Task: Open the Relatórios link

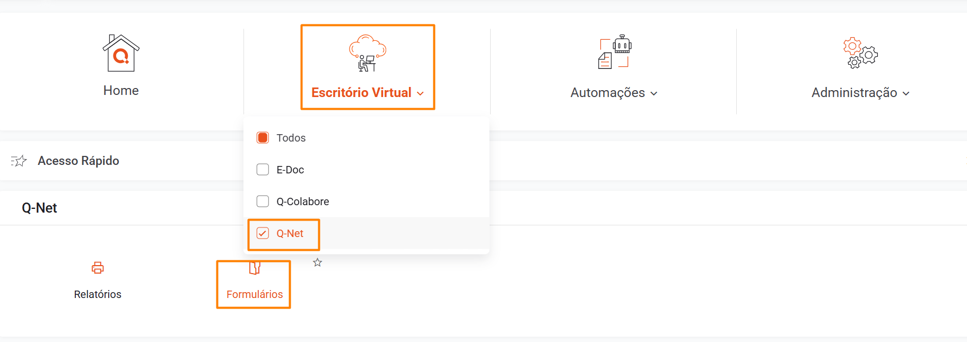Action: pos(98,294)
